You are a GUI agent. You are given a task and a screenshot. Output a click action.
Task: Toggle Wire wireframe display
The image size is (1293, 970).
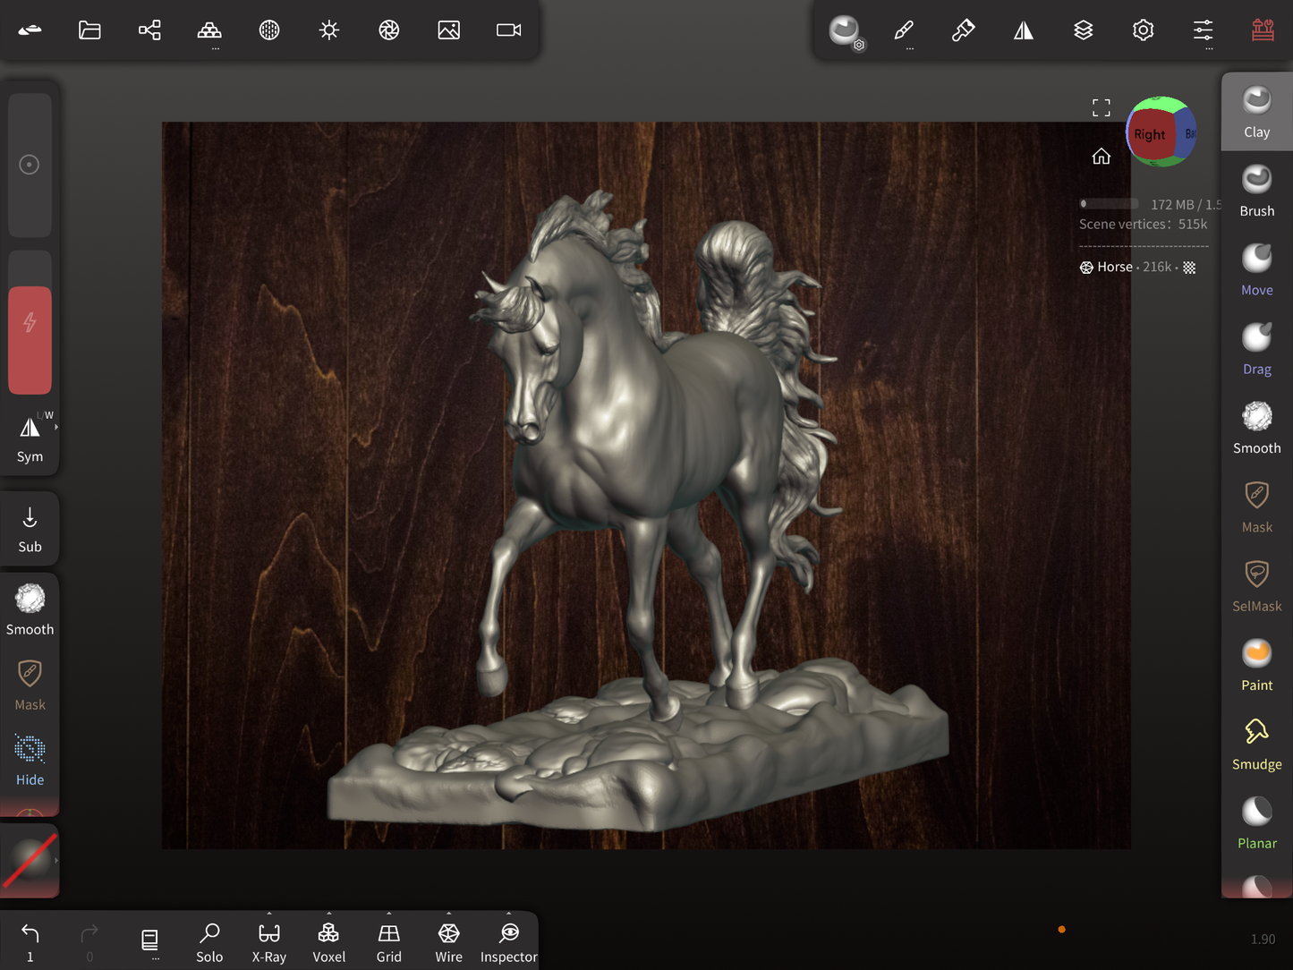[x=448, y=942]
